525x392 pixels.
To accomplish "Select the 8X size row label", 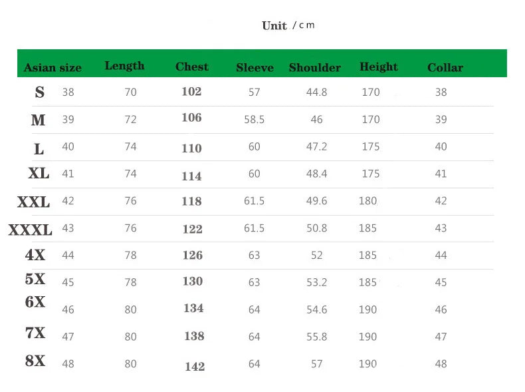I will [35, 361].
